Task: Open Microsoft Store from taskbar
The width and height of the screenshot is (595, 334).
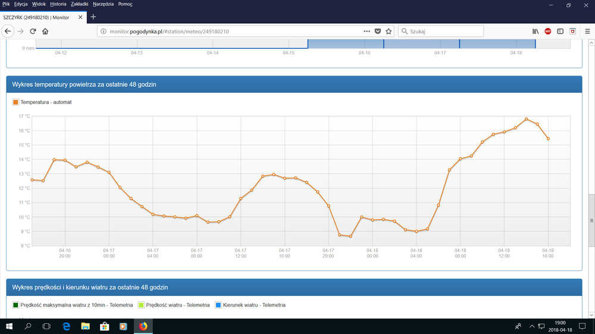Action: tap(104, 326)
